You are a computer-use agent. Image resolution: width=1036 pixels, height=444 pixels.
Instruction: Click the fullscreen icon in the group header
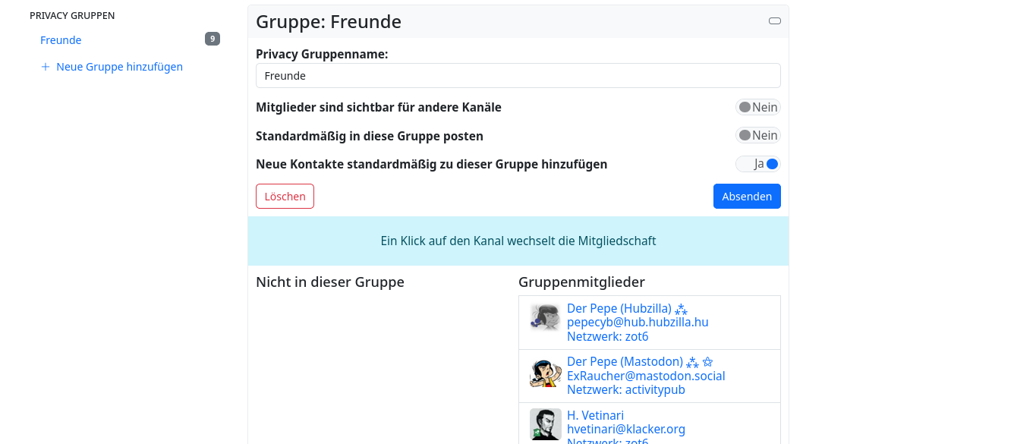pos(774,21)
